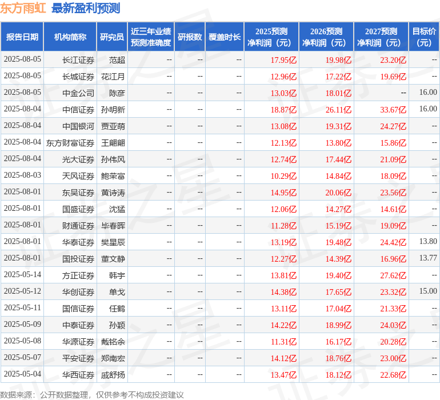Click target price 15.00
The width and height of the screenshot is (440, 400).
pyautogui.click(x=428, y=291)
